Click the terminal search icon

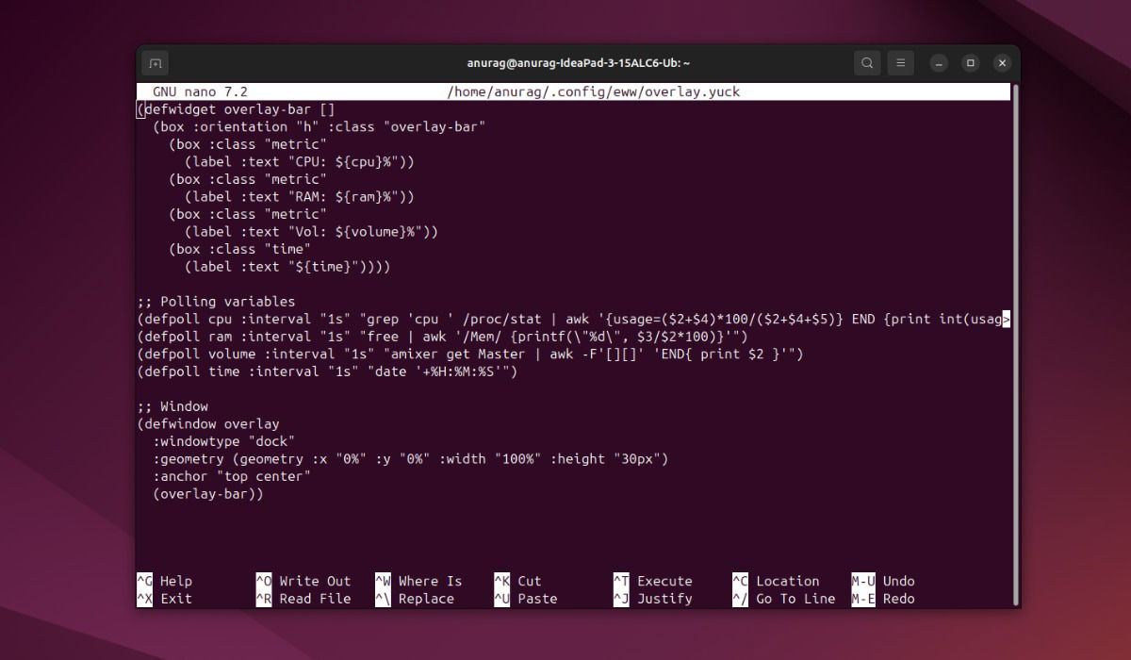pyautogui.click(x=867, y=63)
